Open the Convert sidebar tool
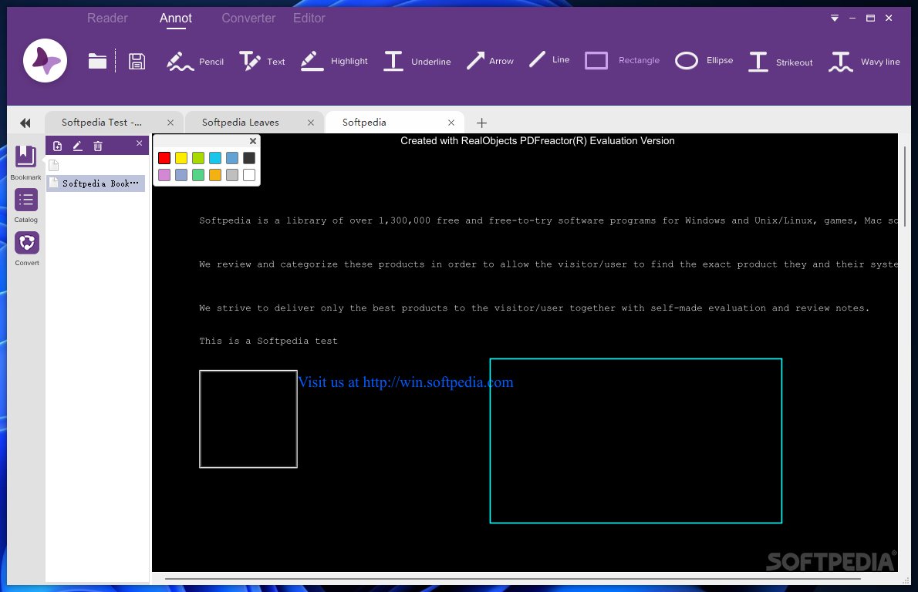 (27, 249)
